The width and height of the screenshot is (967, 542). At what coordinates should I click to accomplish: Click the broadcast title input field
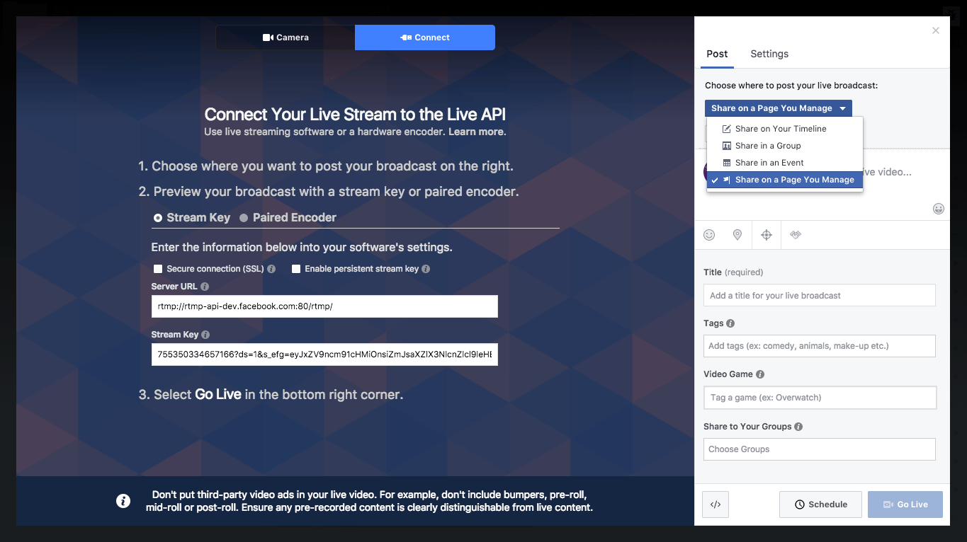tap(819, 295)
